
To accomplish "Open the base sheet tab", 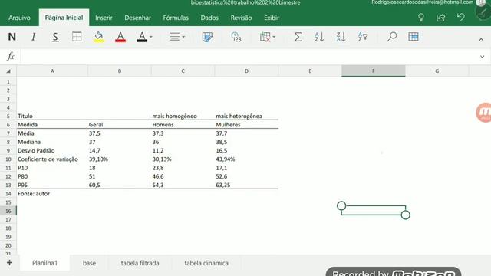I will pos(89,263).
